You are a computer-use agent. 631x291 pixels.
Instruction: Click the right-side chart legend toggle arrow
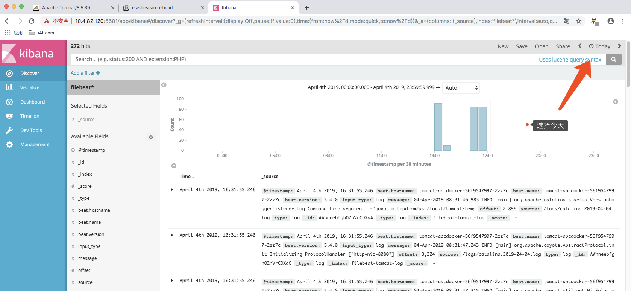616,102
